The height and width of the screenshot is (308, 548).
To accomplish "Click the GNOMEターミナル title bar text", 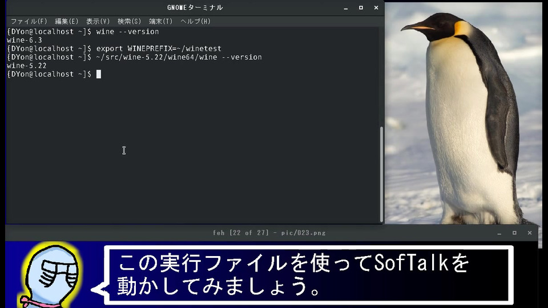I will point(195,7).
